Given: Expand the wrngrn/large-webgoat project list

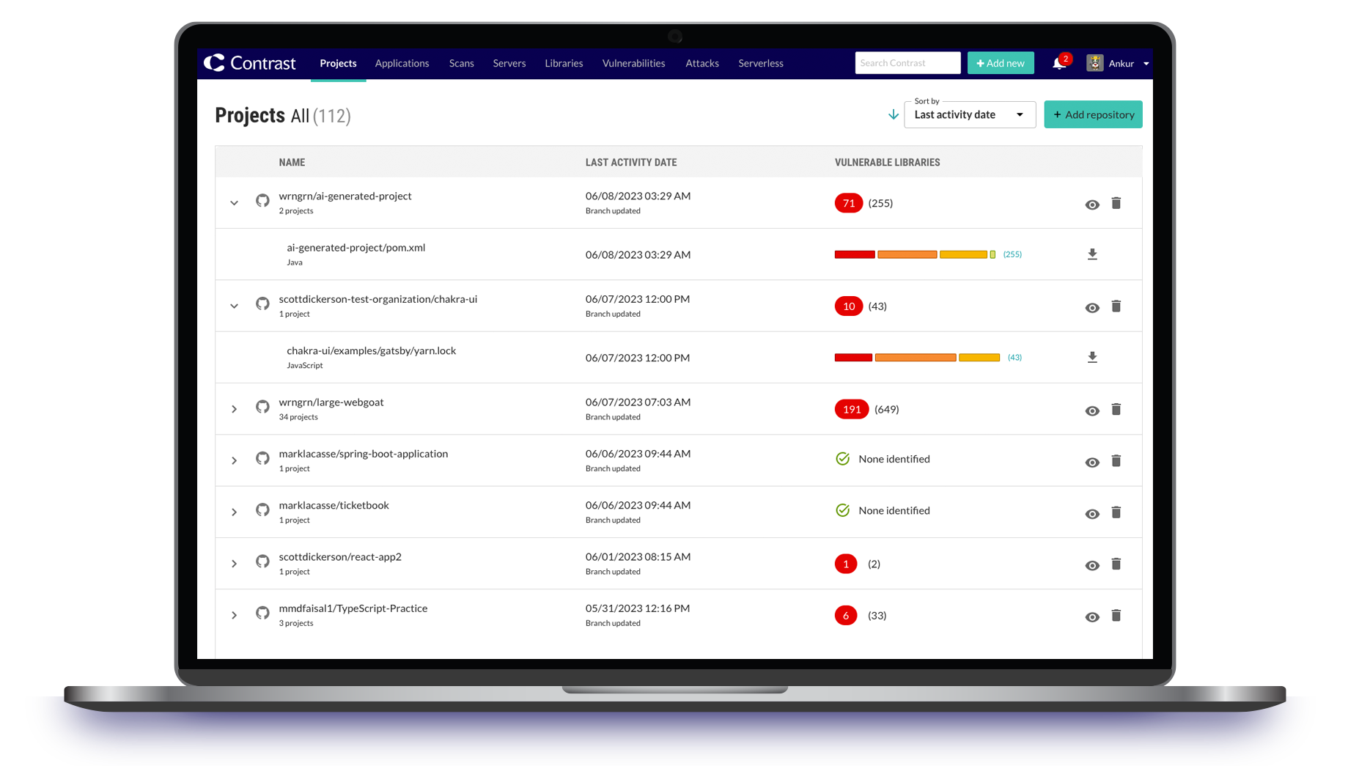Looking at the screenshot, I should point(234,408).
